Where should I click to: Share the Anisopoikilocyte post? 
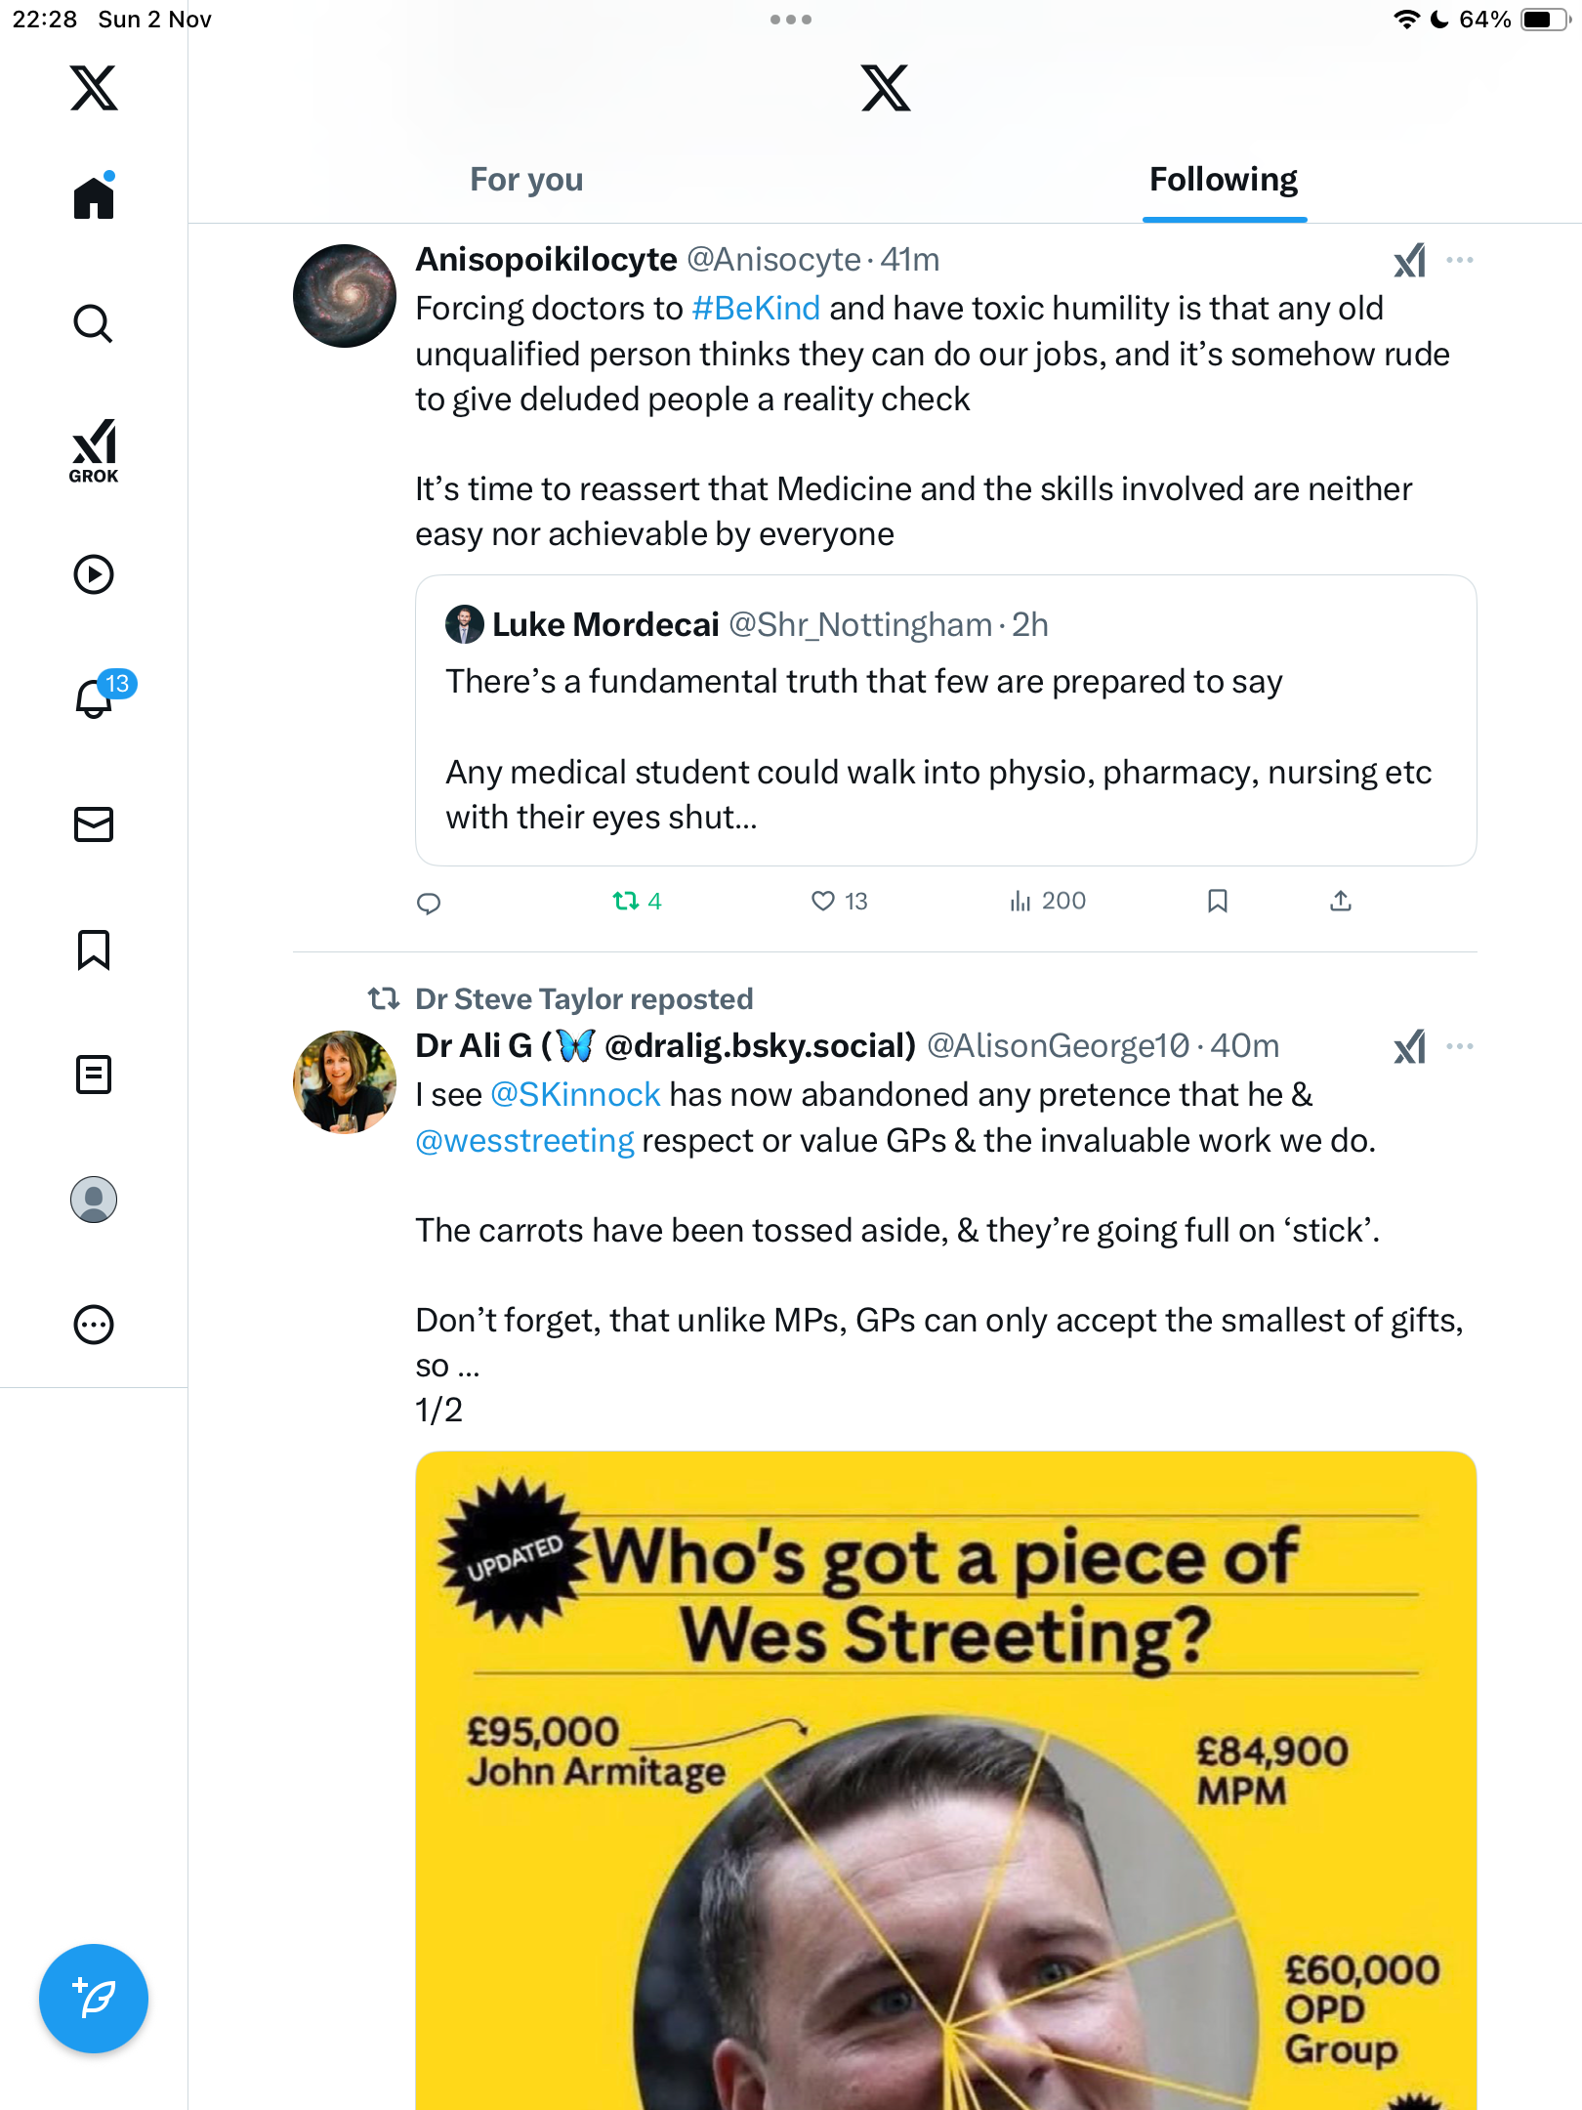tap(1341, 901)
